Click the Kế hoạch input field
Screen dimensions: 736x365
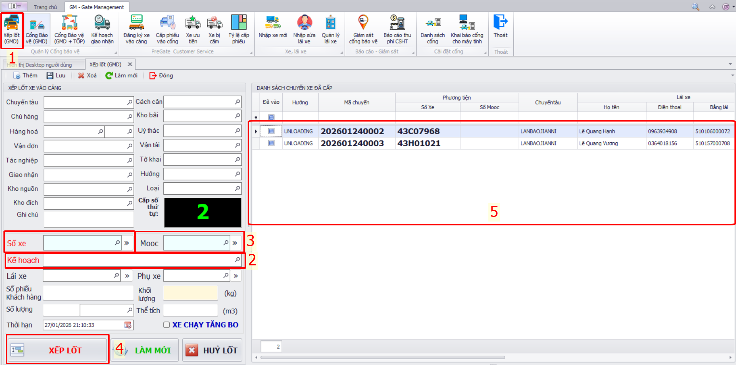point(138,260)
